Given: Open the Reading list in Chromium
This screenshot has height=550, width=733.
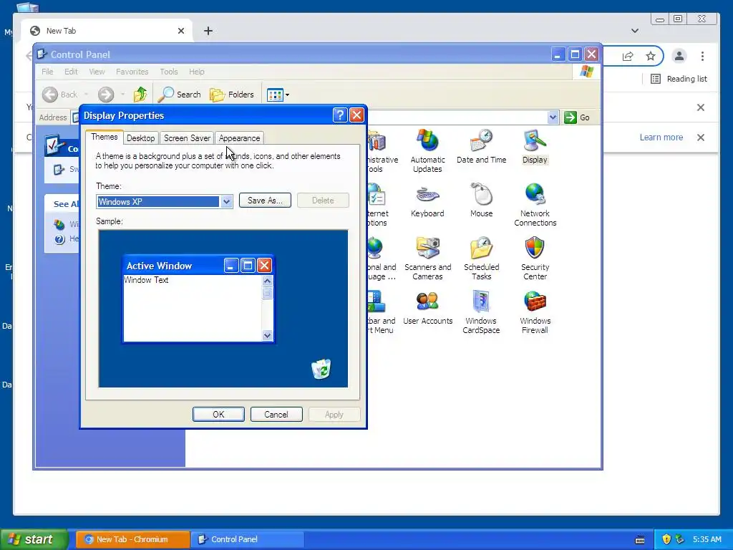Looking at the screenshot, I should tap(679, 79).
